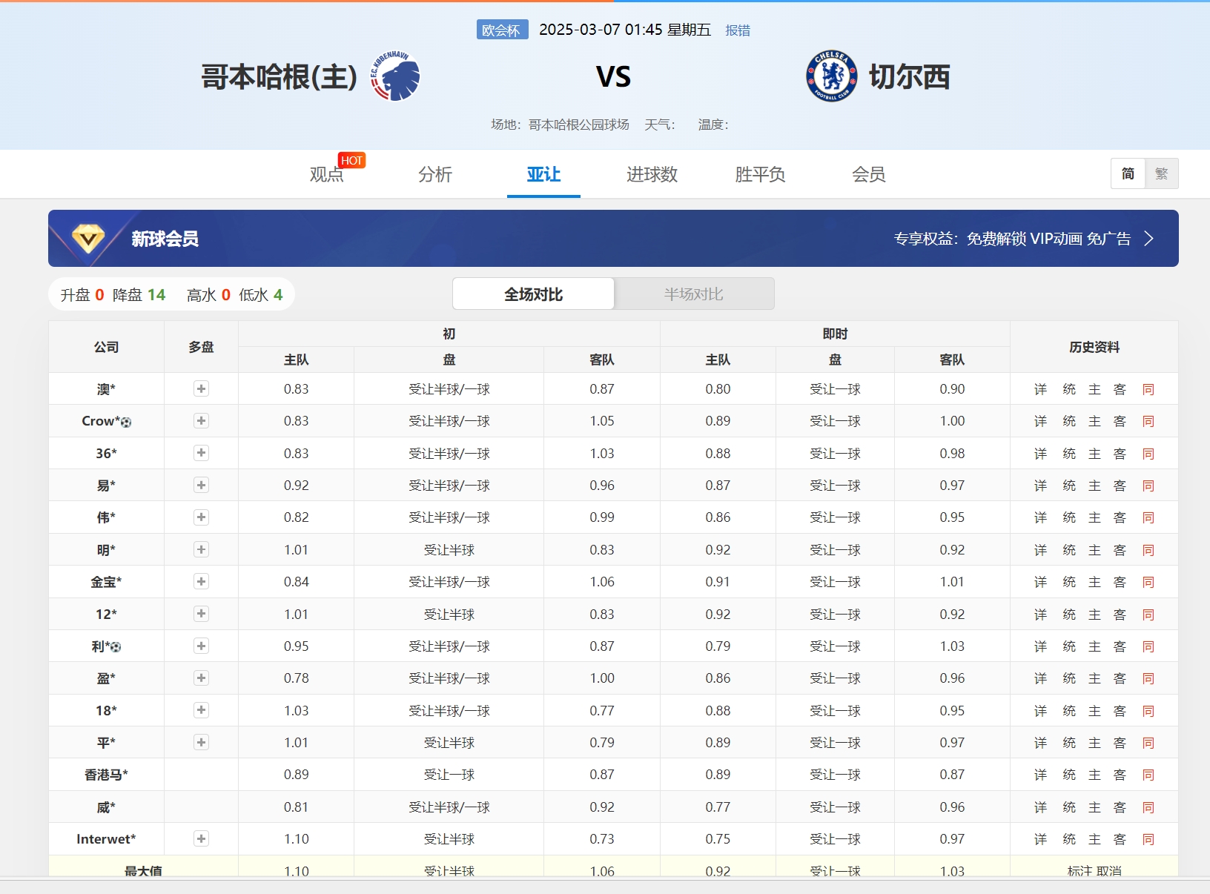
Task: Click 客 in the 易* row
Action: (x=1120, y=486)
